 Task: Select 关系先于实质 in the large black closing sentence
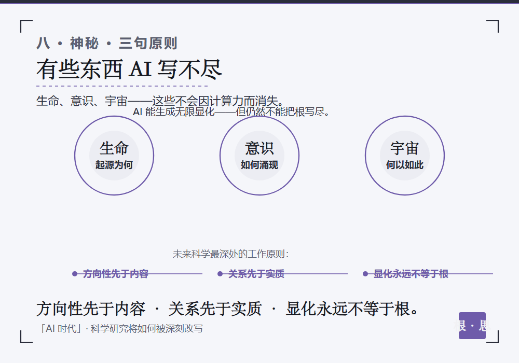215,309
